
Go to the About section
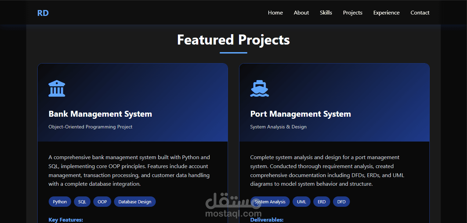tap(301, 13)
